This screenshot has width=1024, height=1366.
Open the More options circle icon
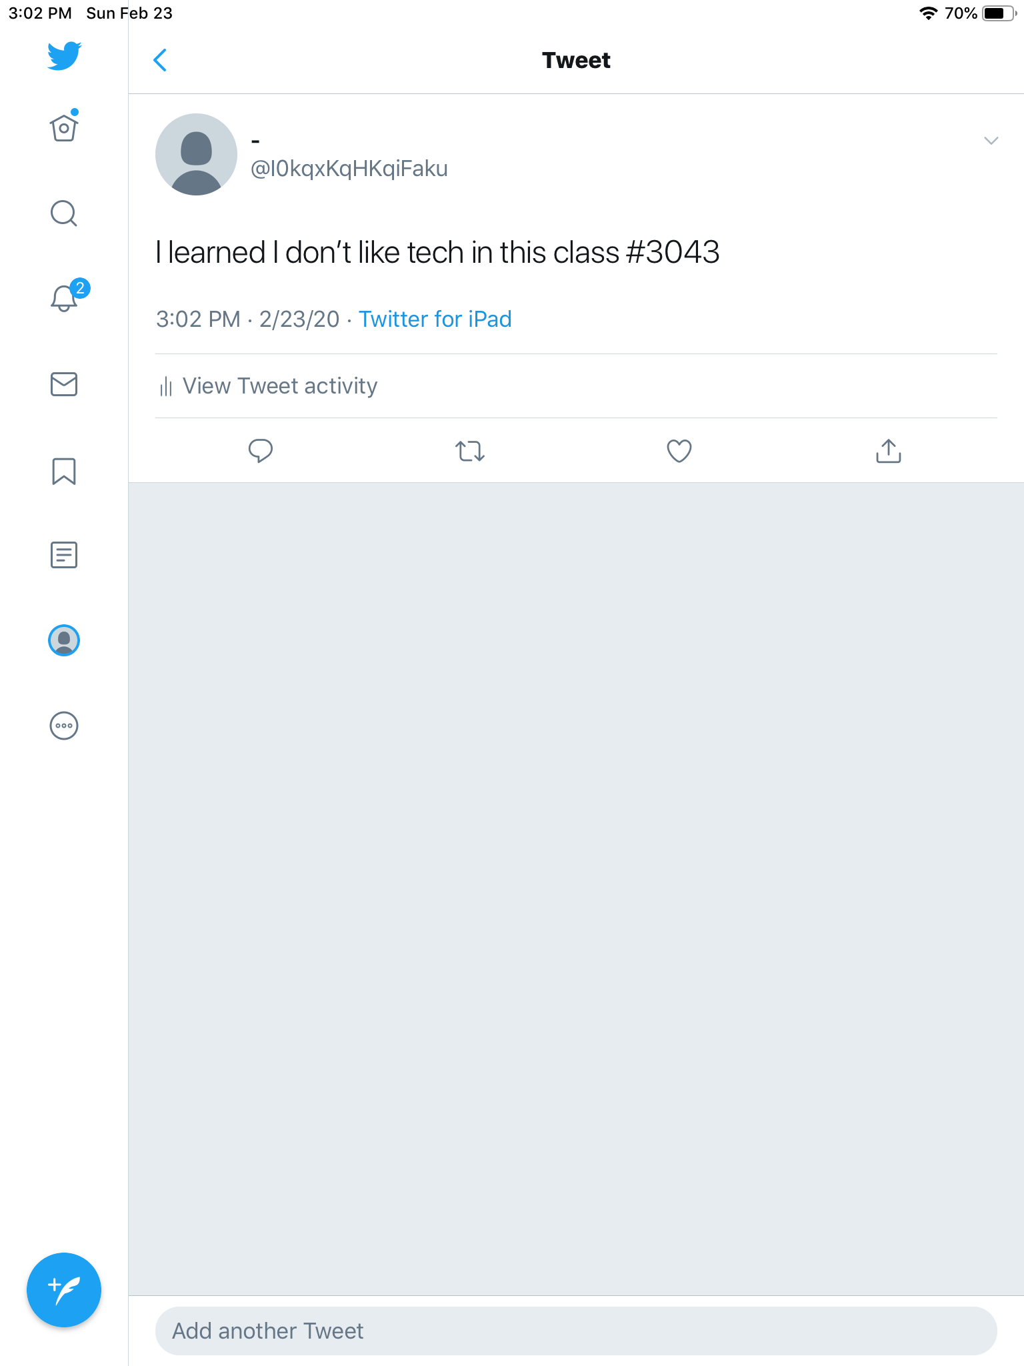[64, 726]
